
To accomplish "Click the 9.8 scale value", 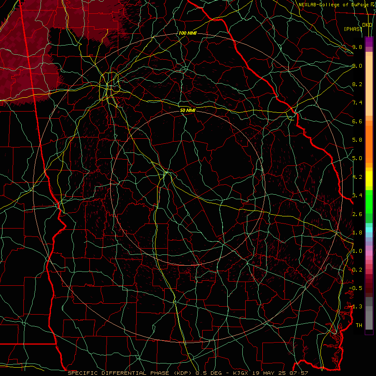I will tap(357, 47).
